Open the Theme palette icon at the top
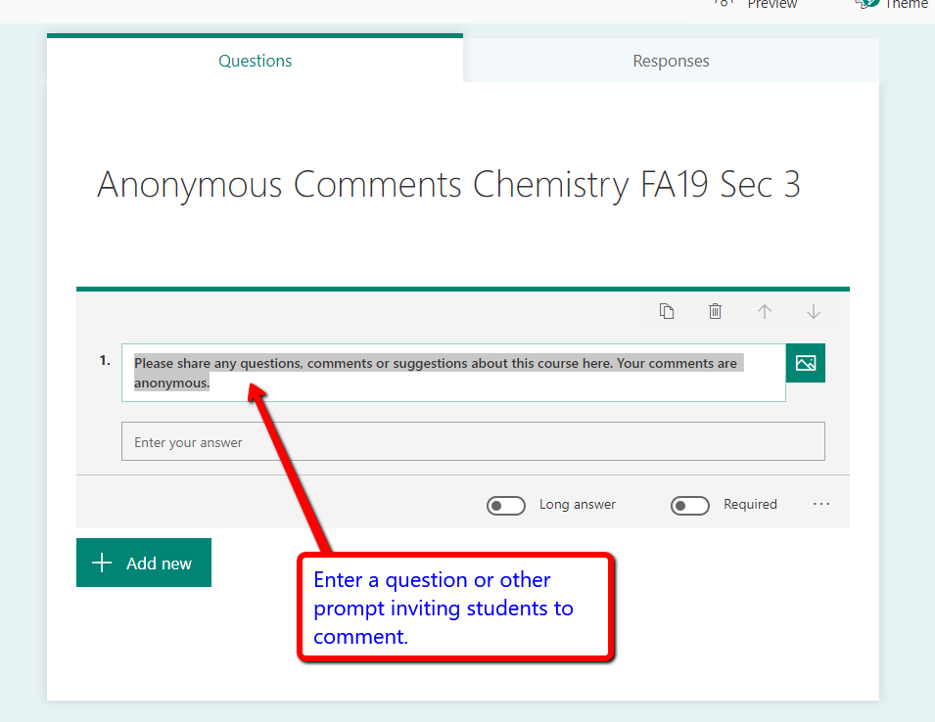The height and width of the screenshot is (722, 935). click(865, 3)
